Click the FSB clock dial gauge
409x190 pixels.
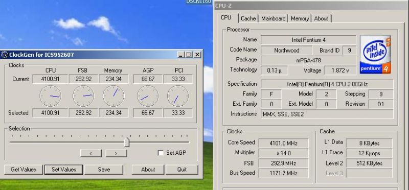point(83,96)
